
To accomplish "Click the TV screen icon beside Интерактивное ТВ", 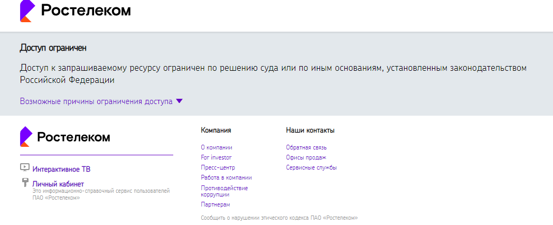I will 25,167.
